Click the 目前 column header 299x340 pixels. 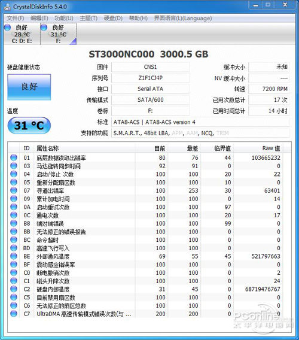(x=151, y=148)
